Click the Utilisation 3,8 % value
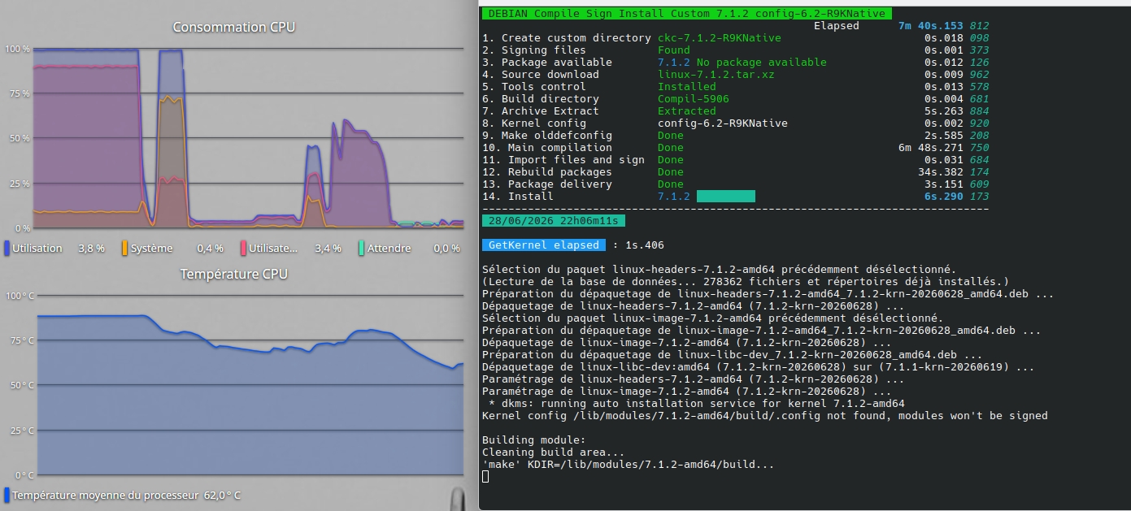 (91, 248)
